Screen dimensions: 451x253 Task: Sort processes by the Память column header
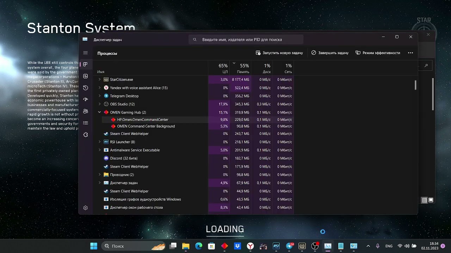(240, 68)
